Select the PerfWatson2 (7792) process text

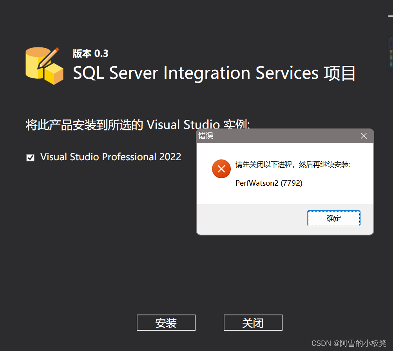pos(269,183)
